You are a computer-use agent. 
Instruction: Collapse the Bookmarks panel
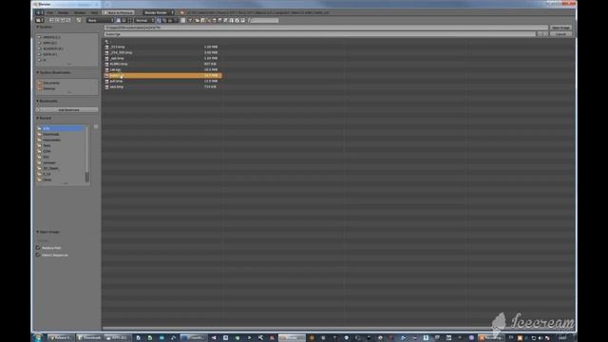tap(38, 101)
